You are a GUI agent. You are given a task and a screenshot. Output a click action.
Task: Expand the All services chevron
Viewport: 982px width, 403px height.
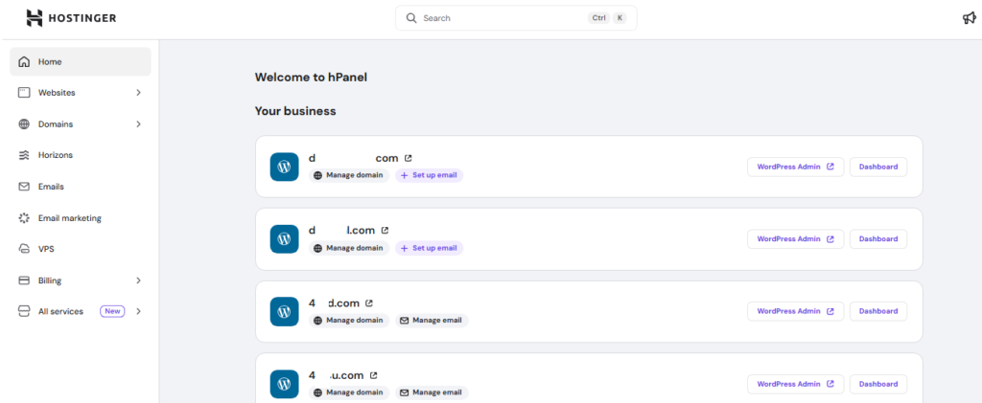click(x=138, y=311)
